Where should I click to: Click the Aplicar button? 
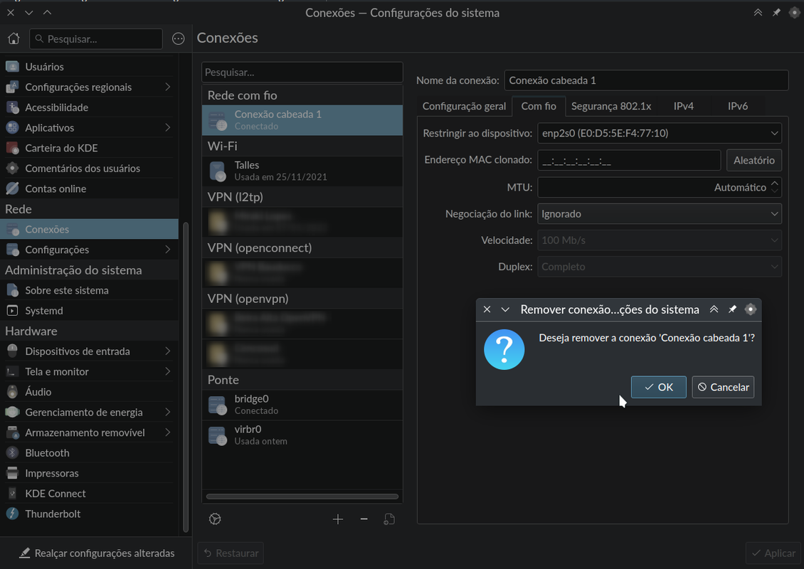pyautogui.click(x=773, y=553)
